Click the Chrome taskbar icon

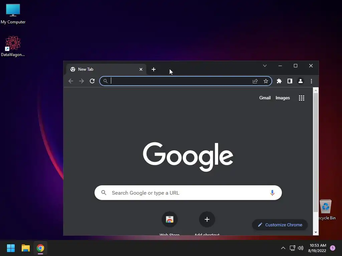(40, 248)
